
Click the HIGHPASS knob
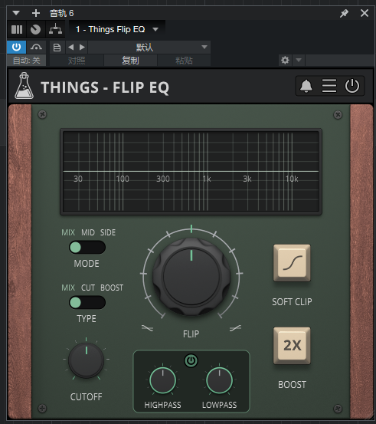pos(162,380)
